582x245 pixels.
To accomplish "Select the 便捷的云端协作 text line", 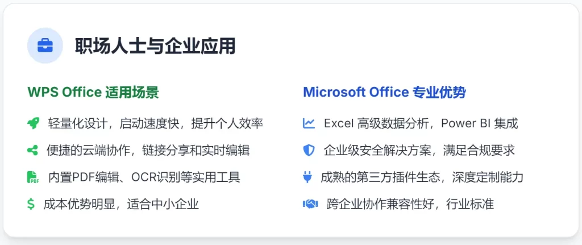I will (x=149, y=151).
